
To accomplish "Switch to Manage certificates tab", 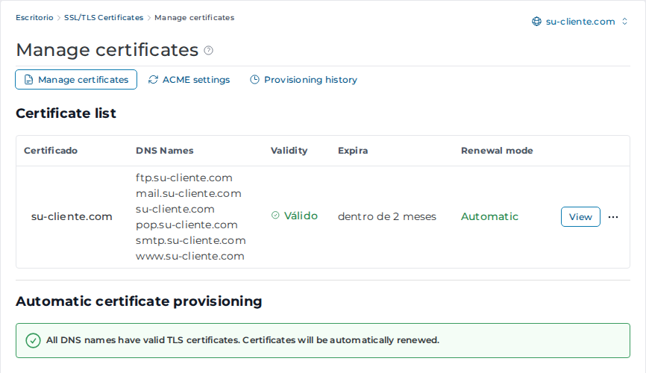I will pyautogui.click(x=76, y=80).
